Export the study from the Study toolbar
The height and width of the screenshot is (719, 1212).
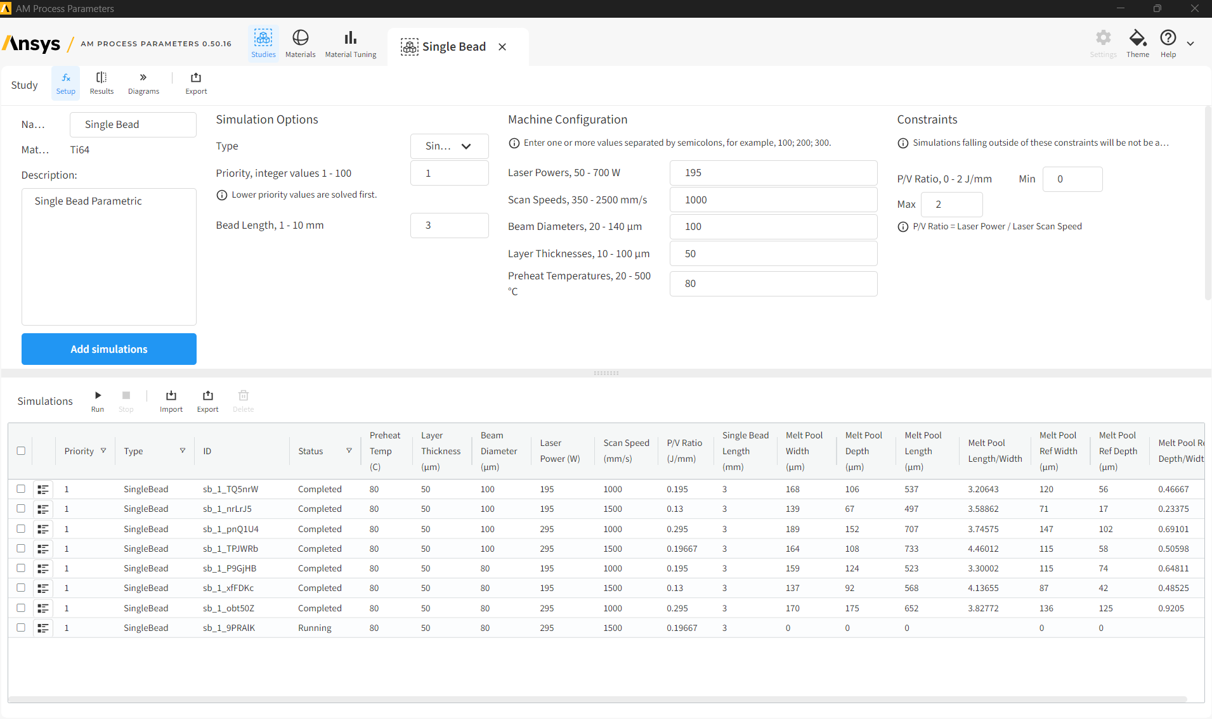(x=196, y=83)
